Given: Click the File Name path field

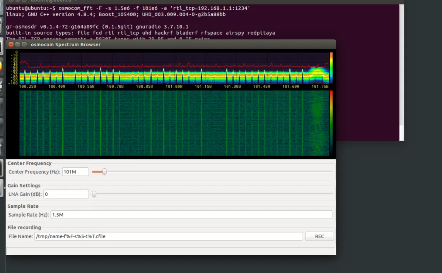Looking at the screenshot, I should tap(169, 236).
